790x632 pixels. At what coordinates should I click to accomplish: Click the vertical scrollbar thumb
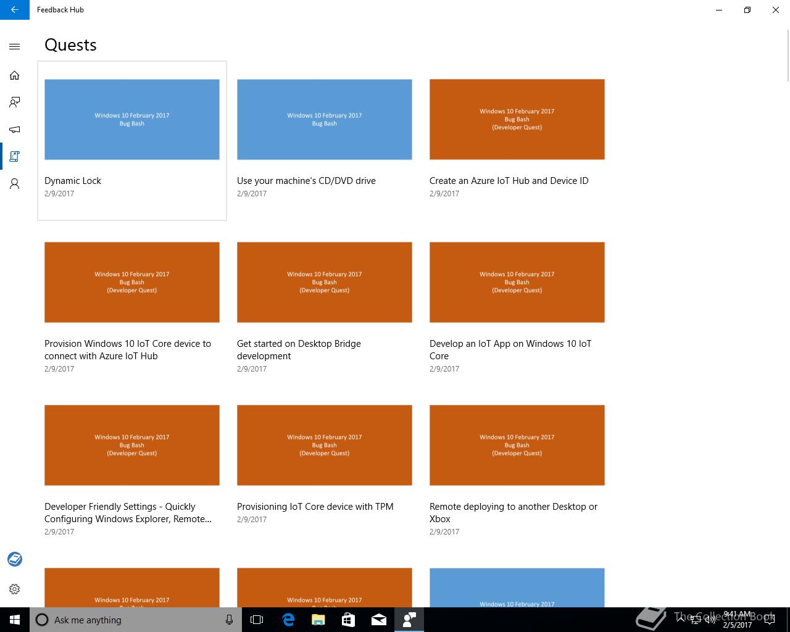tap(788, 56)
